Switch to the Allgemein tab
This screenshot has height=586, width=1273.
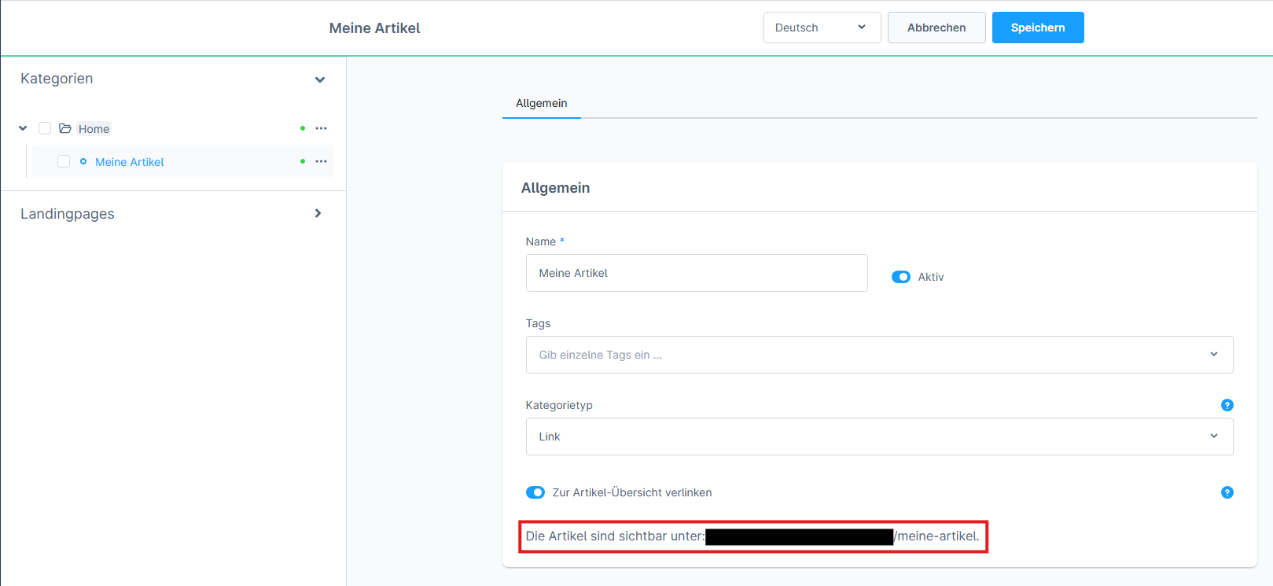click(541, 103)
